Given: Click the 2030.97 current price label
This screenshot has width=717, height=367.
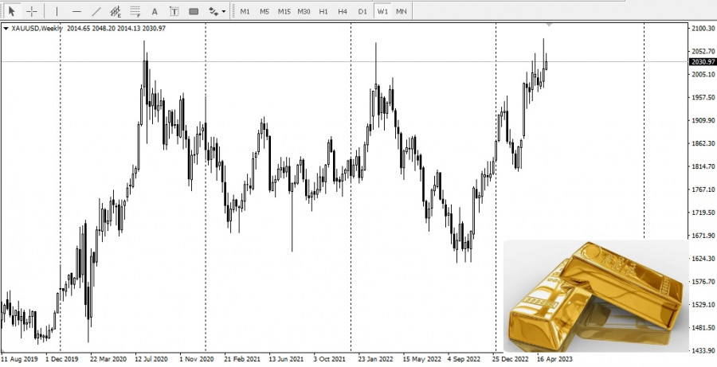Looking at the screenshot, I should pos(703,61).
